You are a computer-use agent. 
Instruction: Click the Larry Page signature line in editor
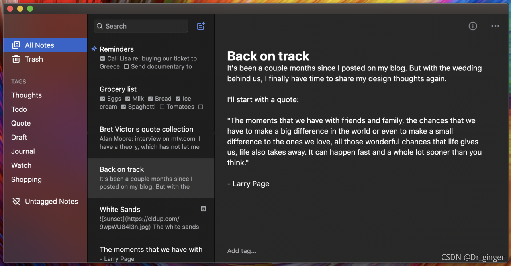(248, 184)
